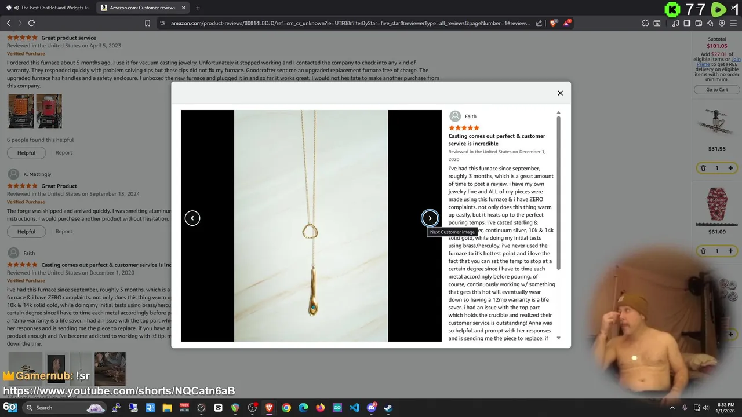This screenshot has width=742, height=417.
Task: Open Leo AI assistant icon
Action: [710, 23]
